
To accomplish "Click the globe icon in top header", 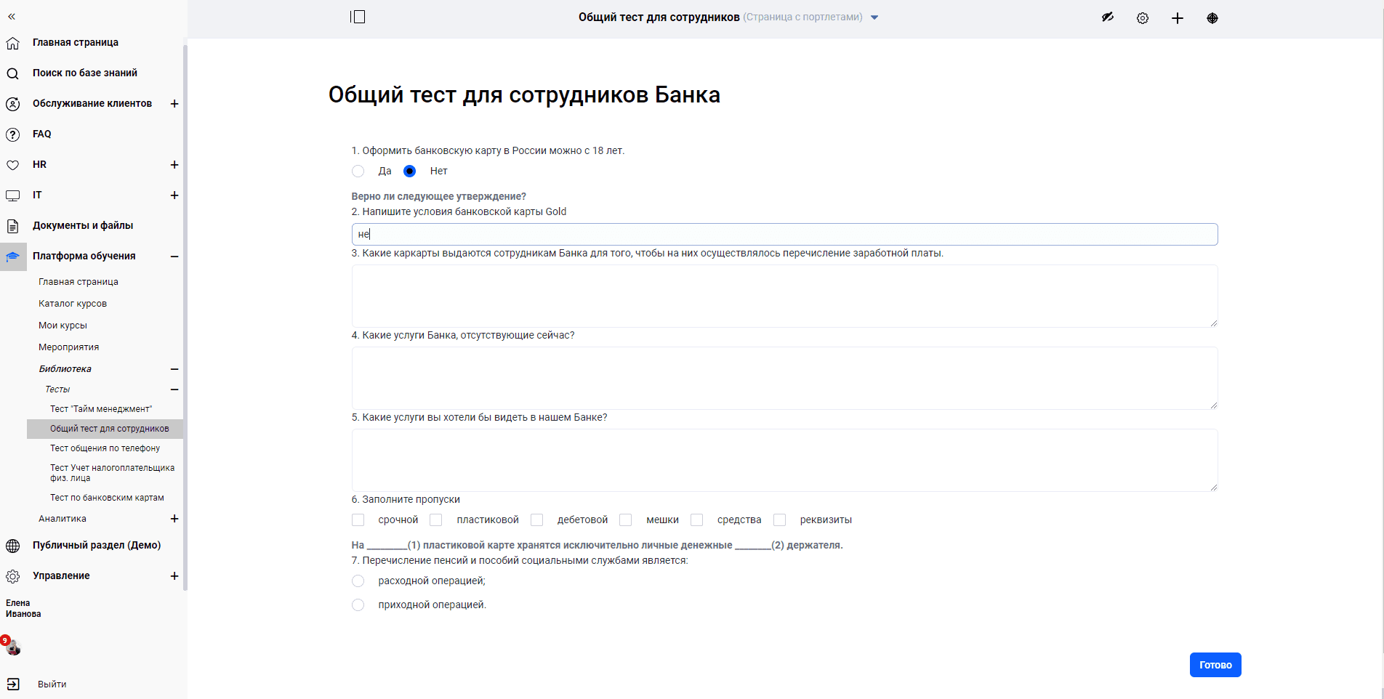I will pos(1212,18).
